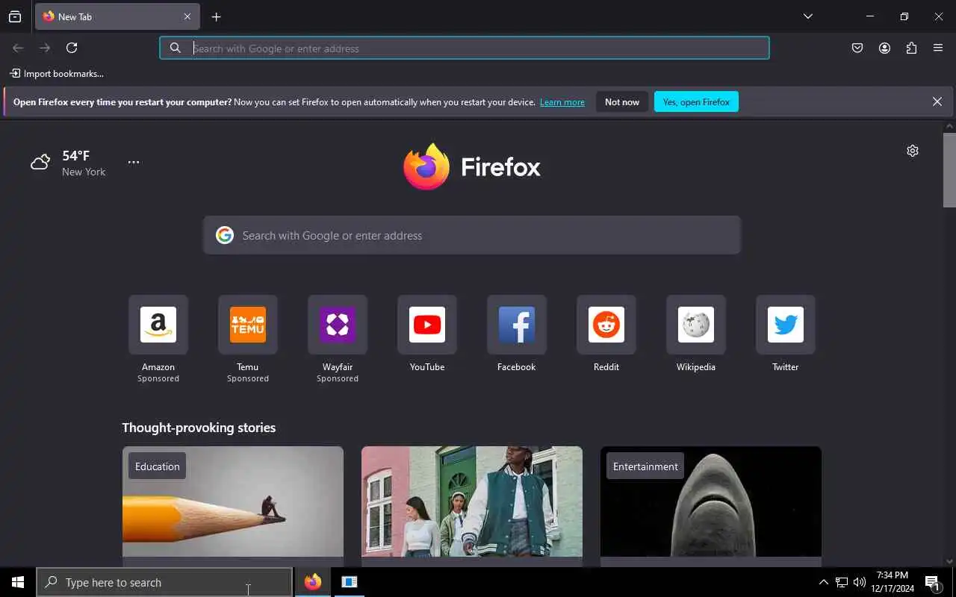
Task: Show hidden system tray icons
Action: [x=824, y=582]
